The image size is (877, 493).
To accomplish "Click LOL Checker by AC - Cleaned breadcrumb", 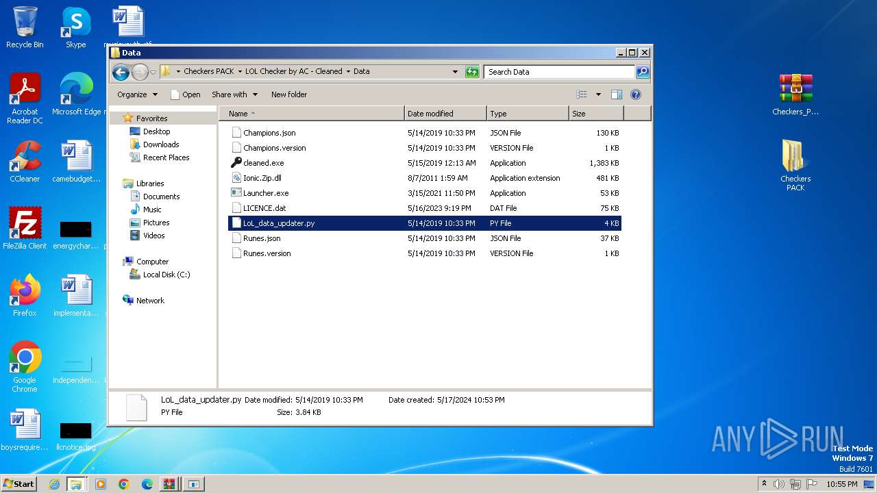I will pyautogui.click(x=293, y=71).
